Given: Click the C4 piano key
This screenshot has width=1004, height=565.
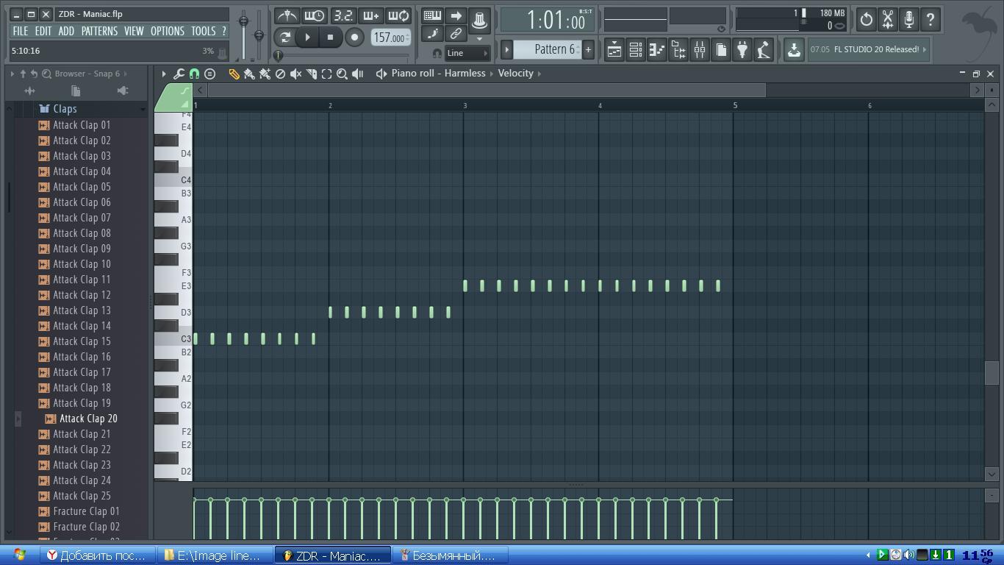Looking at the screenshot, I should click(x=173, y=180).
